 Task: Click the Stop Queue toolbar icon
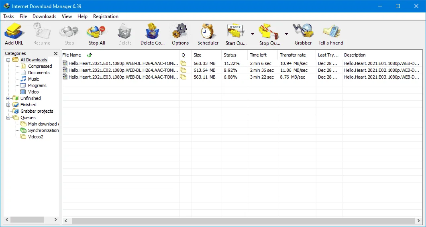click(269, 31)
